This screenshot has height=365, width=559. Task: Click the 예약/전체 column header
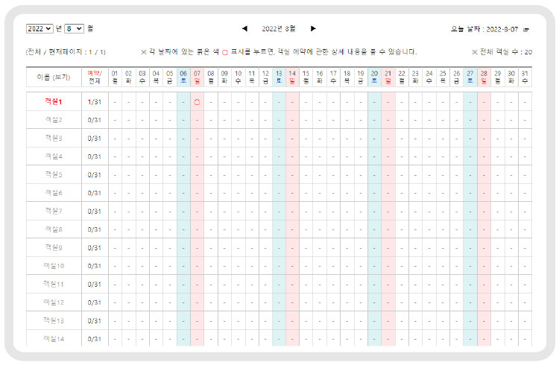[x=94, y=77]
